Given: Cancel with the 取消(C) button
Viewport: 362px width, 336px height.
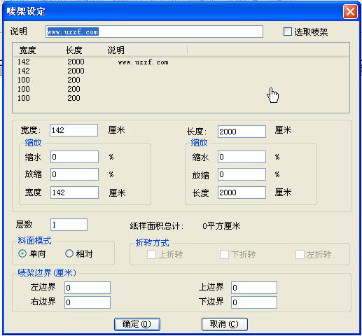Looking at the screenshot, I should click(x=225, y=324).
